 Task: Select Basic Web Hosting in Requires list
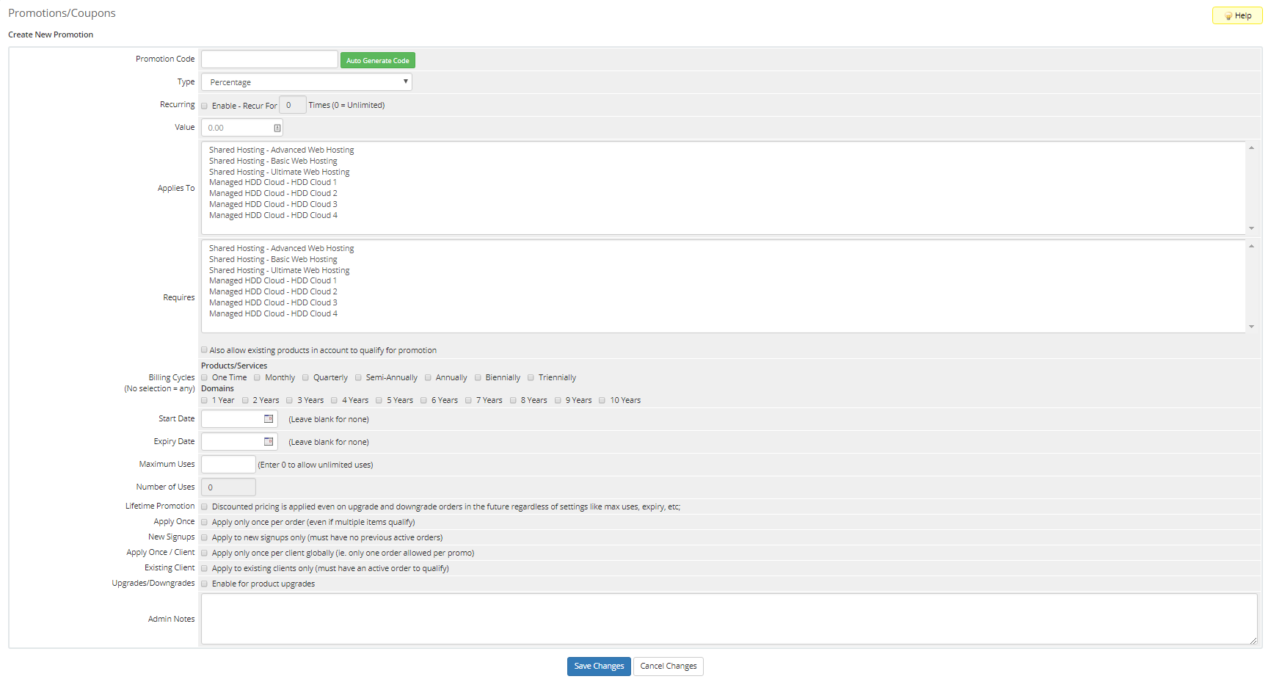tap(273, 259)
